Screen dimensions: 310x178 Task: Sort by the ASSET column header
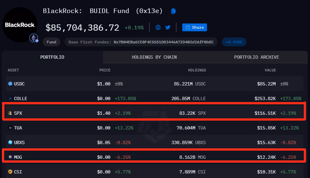click(x=13, y=70)
